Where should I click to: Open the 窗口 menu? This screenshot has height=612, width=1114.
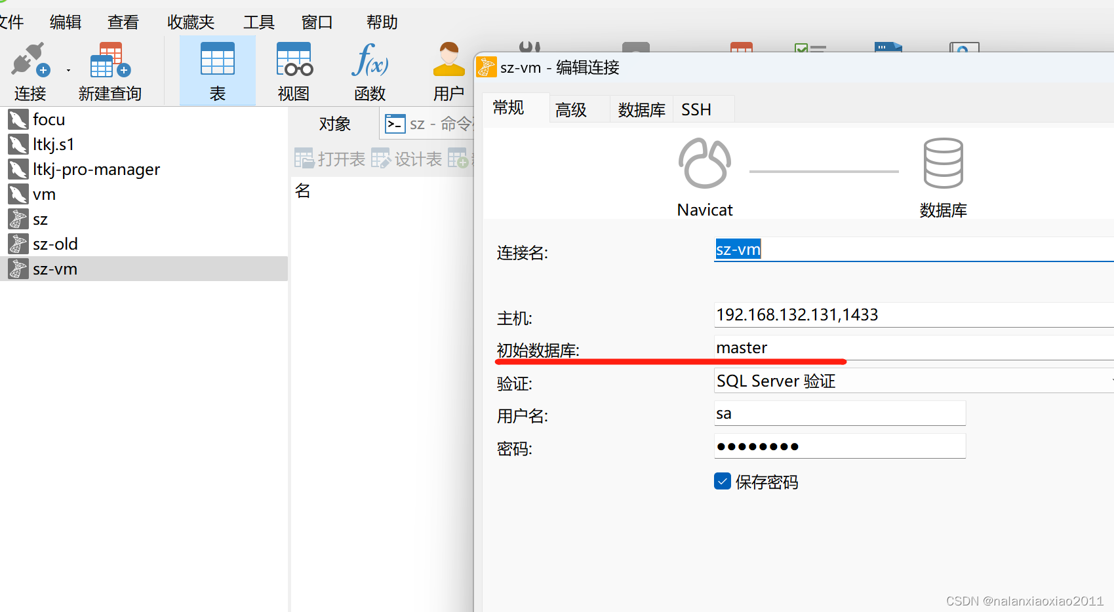tap(317, 22)
